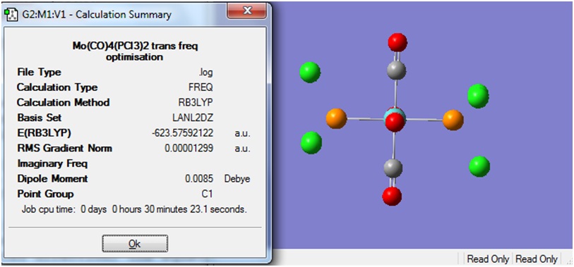Click the 'Job cpu time' line

click(135, 210)
